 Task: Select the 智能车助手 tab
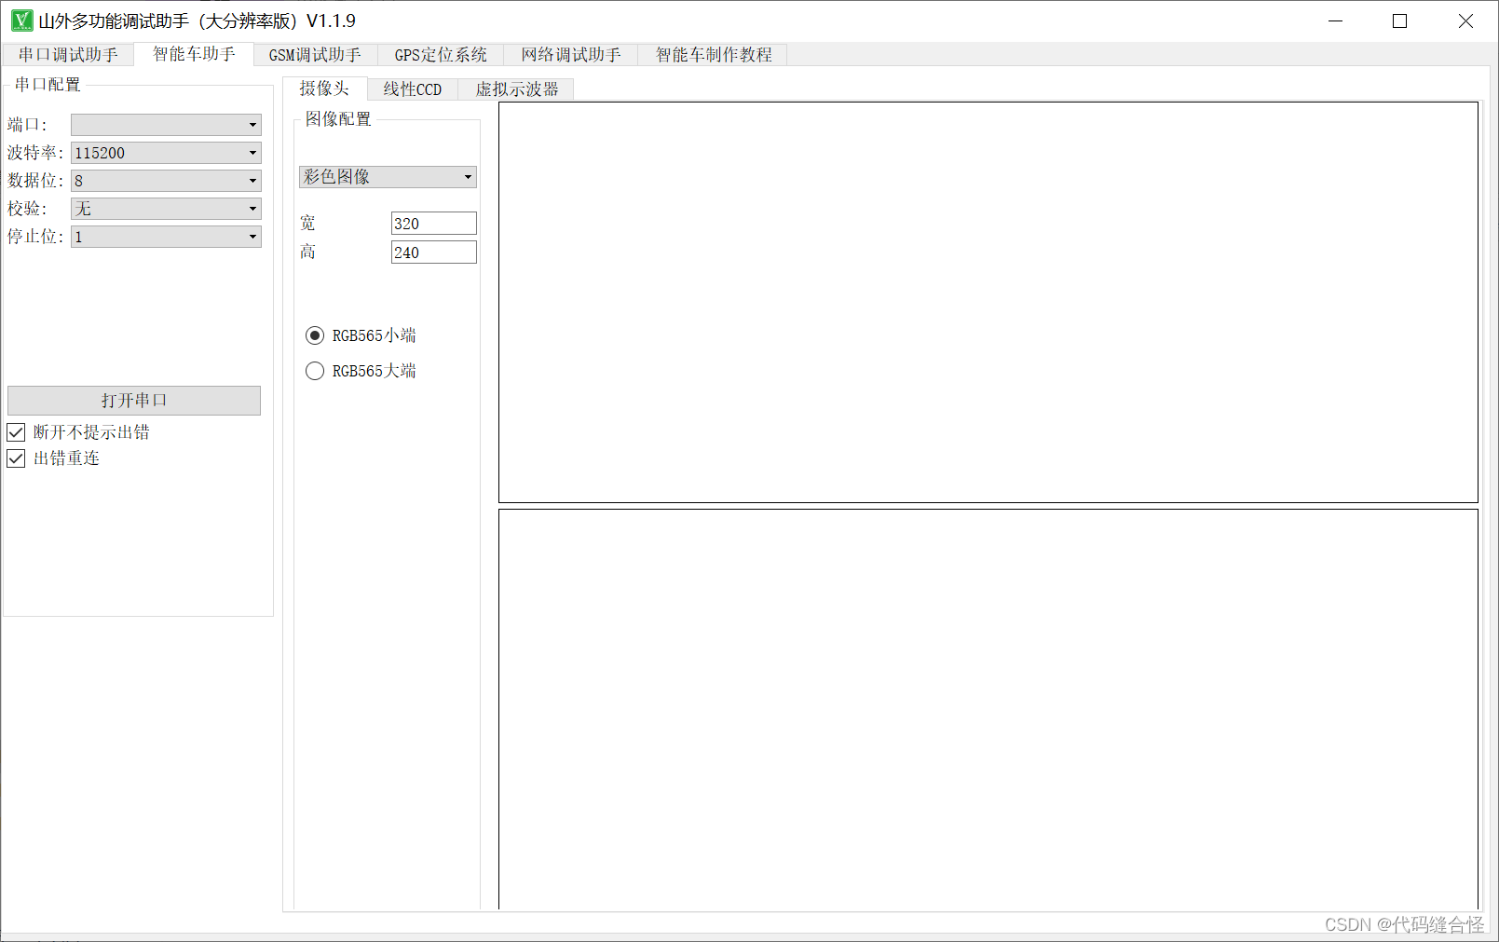click(194, 54)
